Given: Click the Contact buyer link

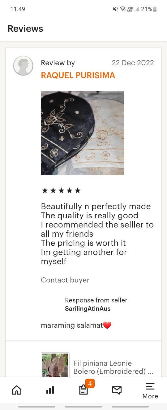Looking at the screenshot, I should [x=65, y=280].
